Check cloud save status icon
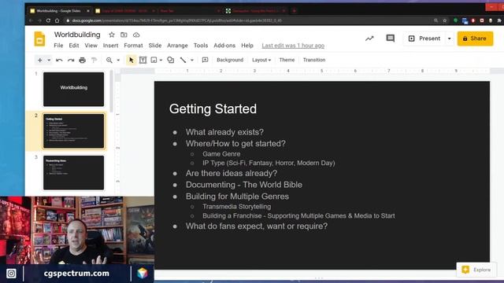504x283 pixels. tap(136, 35)
